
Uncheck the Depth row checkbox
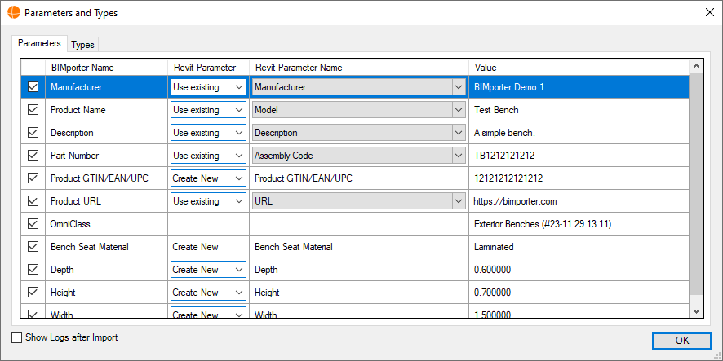tap(33, 270)
